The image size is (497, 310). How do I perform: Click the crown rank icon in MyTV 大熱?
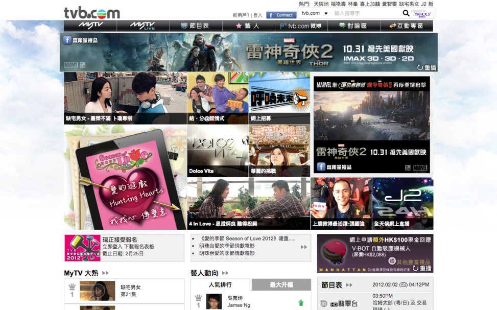(x=72, y=287)
